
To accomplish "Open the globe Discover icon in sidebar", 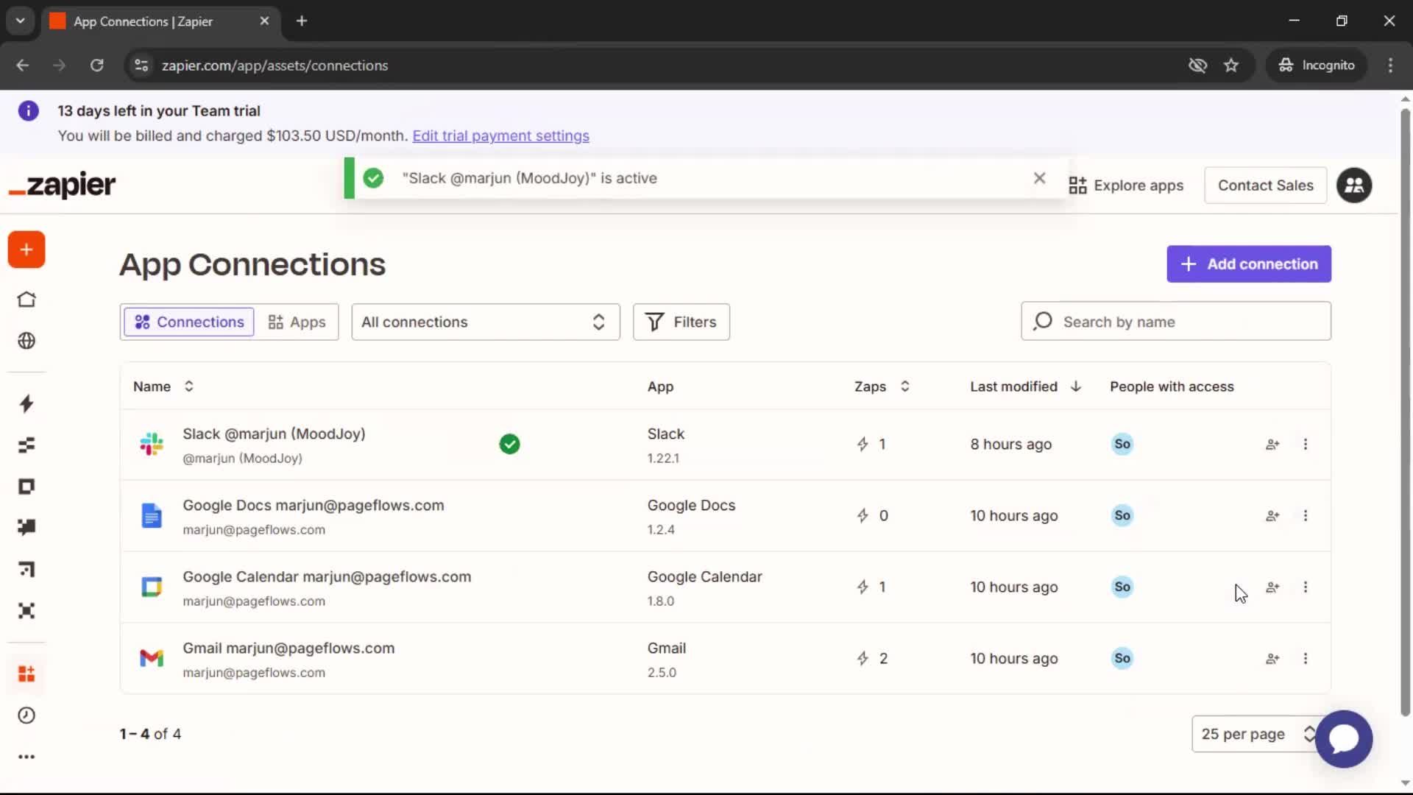I will [26, 341].
